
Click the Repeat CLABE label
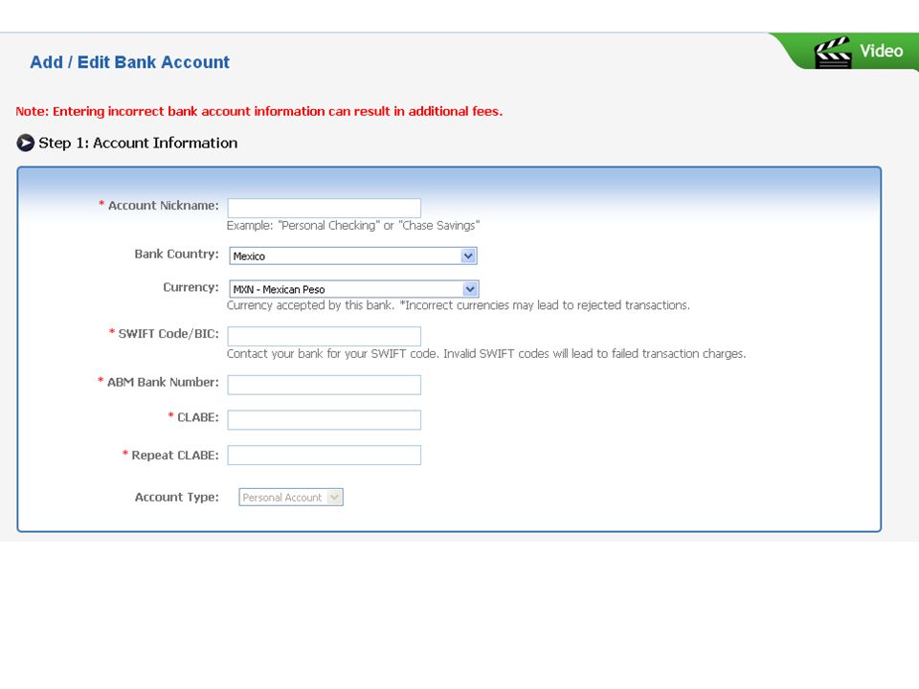coord(174,456)
